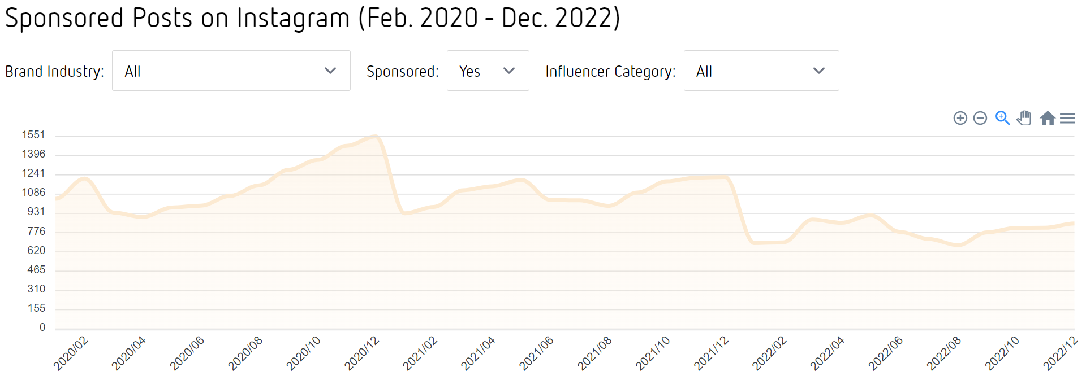Screen dimensions: 1086x380
Task: Click the Influencer Category chevron arrow
Action: pyautogui.click(x=818, y=71)
